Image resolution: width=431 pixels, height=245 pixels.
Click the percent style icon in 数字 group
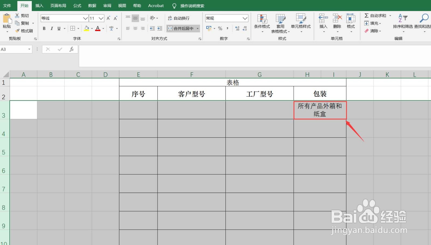tap(220, 28)
